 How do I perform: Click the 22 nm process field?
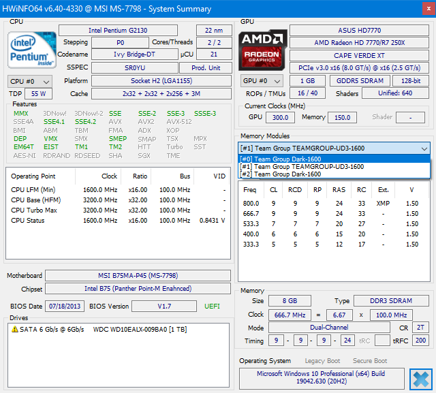click(x=214, y=30)
